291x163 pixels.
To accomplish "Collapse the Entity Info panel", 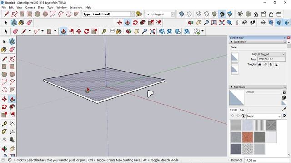I will (231, 42).
